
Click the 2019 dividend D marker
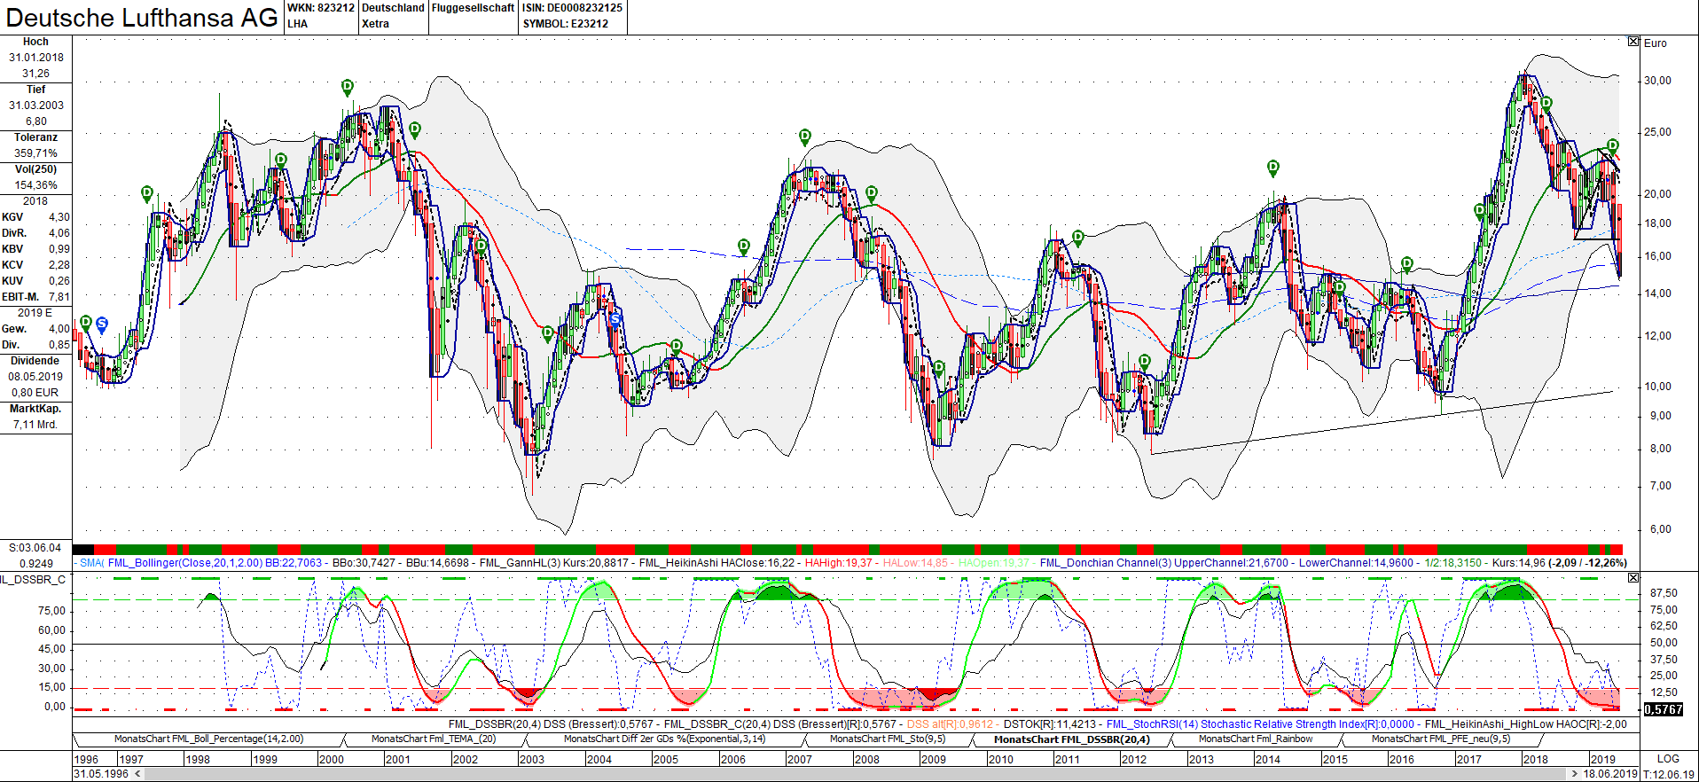(x=1613, y=146)
